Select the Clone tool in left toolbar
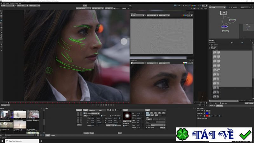 coord(2,20)
